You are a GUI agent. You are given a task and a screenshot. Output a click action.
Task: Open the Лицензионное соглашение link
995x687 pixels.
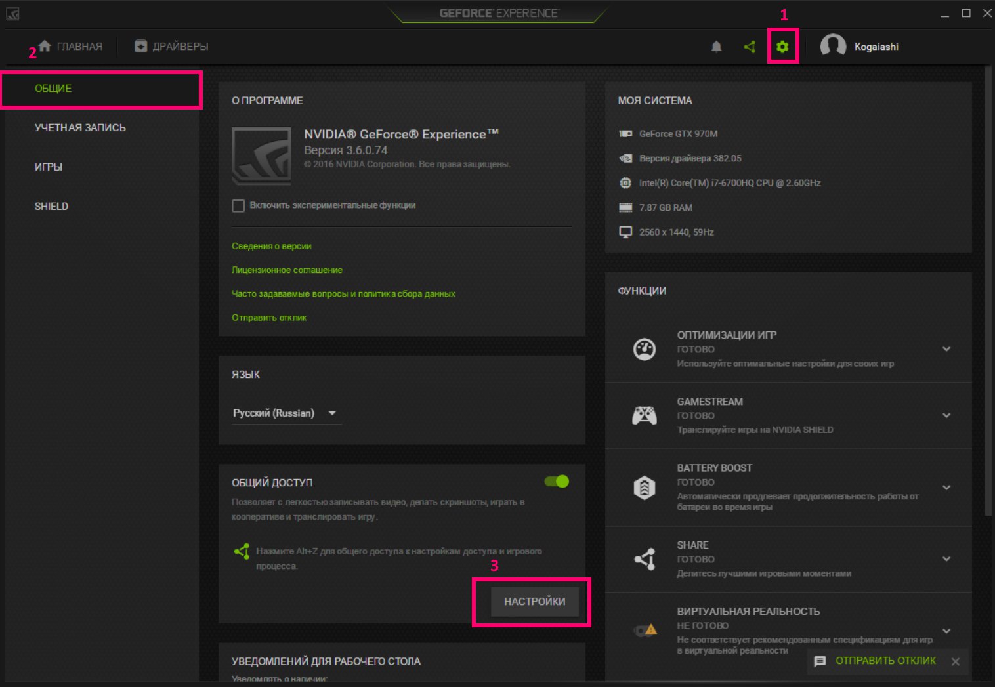click(x=287, y=270)
